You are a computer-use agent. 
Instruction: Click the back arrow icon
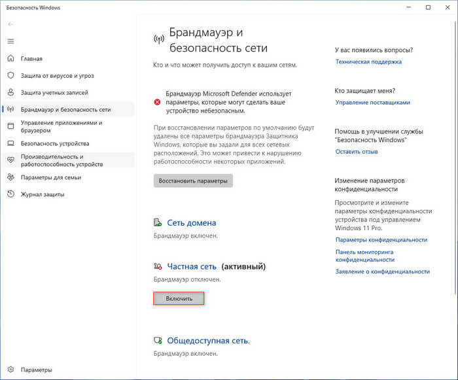pos(10,24)
